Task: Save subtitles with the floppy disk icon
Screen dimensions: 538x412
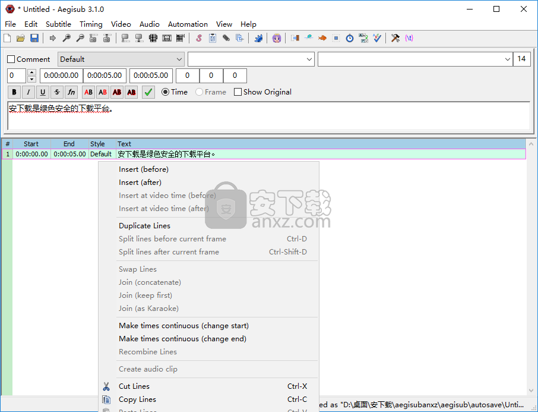Action: pyautogui.click(x=34, y=38)
